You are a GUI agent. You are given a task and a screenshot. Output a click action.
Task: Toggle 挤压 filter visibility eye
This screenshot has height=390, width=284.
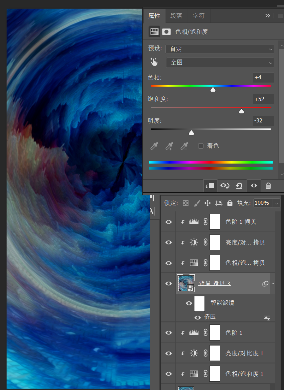[197, 318]
